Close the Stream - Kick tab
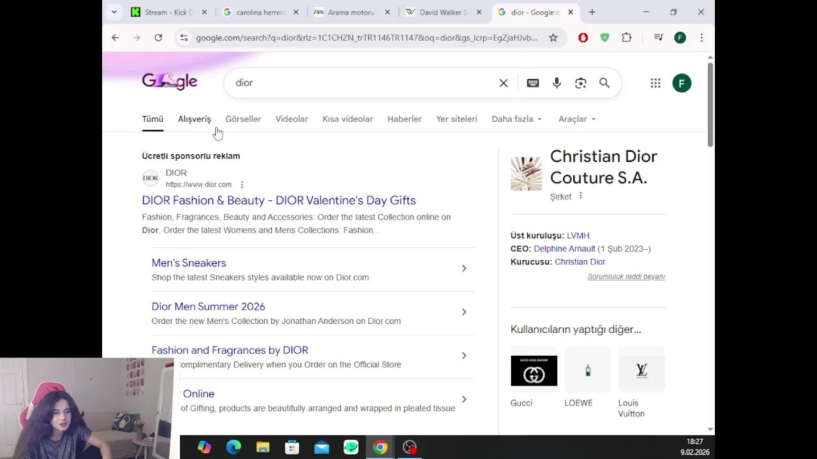 pyautogui.click(x=205, y=12)
